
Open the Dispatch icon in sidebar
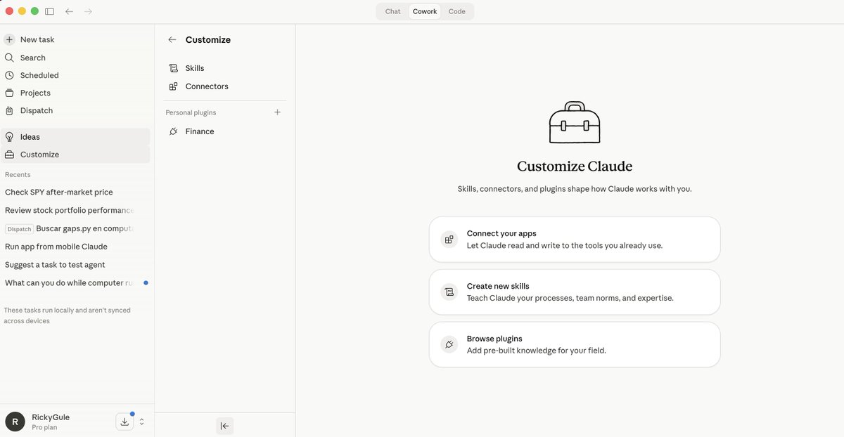[9, 110]
